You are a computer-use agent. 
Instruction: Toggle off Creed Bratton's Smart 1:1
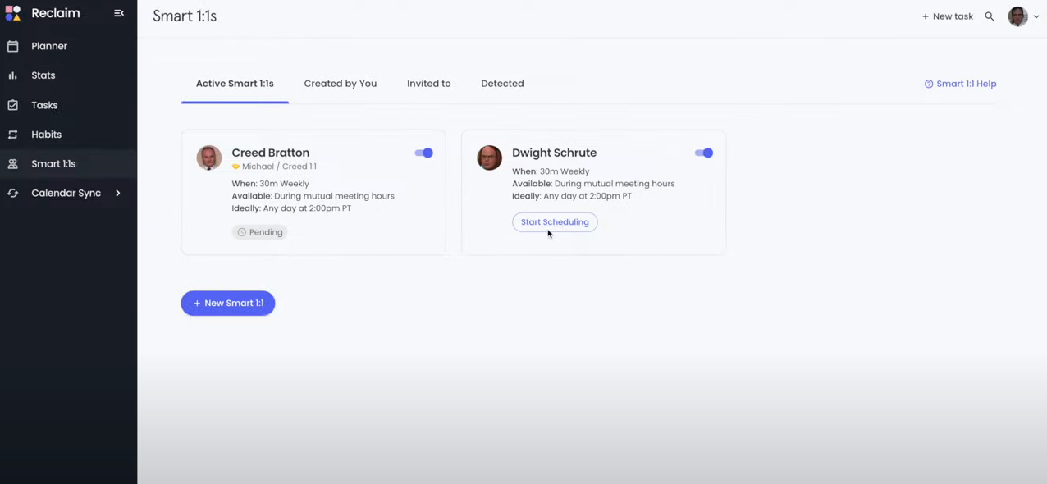click(x=423, y=153)
